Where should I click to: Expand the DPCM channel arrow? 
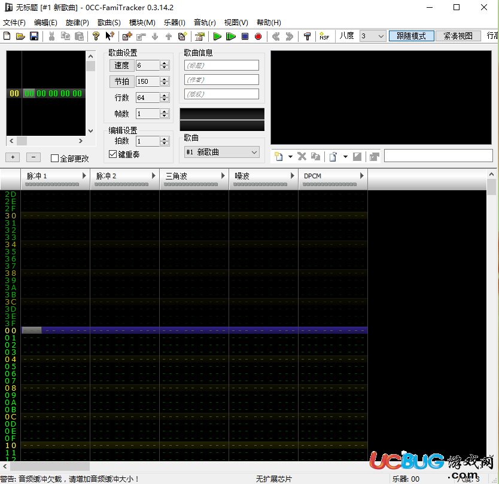pyautogui.click(x=361, y=176)
